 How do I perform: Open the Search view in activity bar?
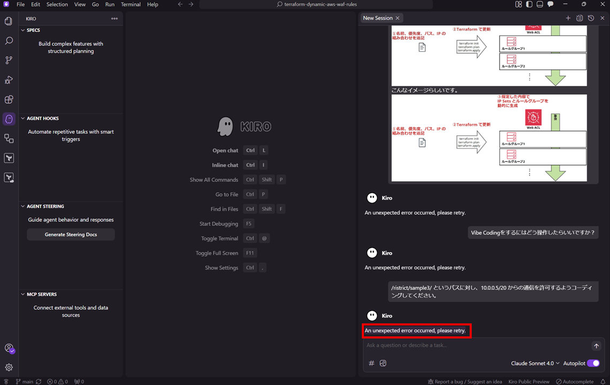point(9,41)
